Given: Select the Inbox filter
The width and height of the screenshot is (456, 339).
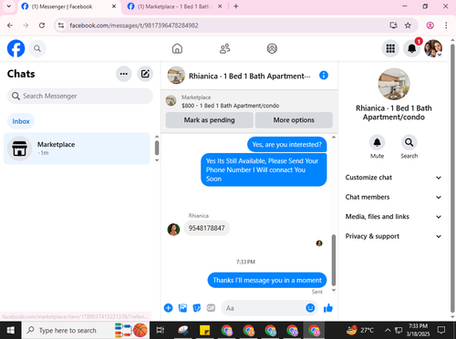Looking at the screenshot, I should pos(21,121).
